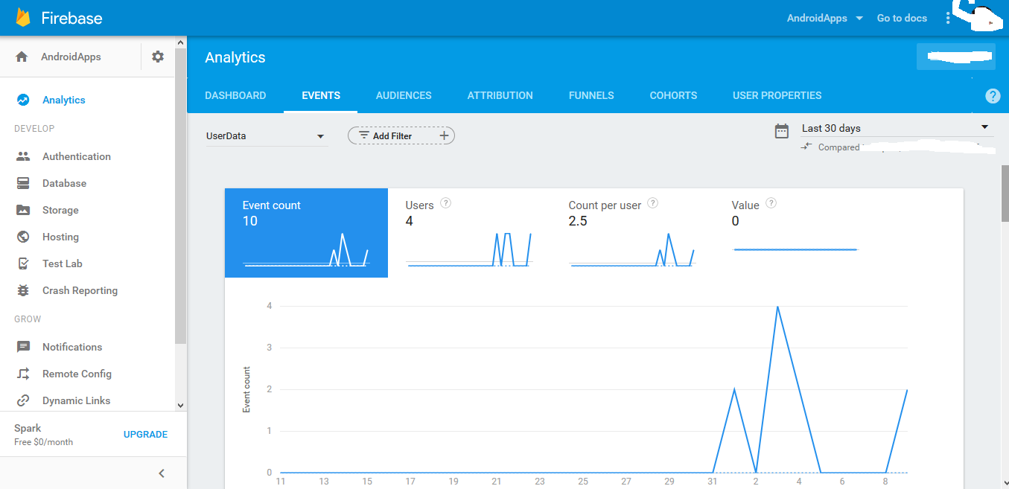Image resolution: width=1009 pixels, height=489 pixels.
Task: Open the AndroidApps project dropdown in header
Action: 825,18
